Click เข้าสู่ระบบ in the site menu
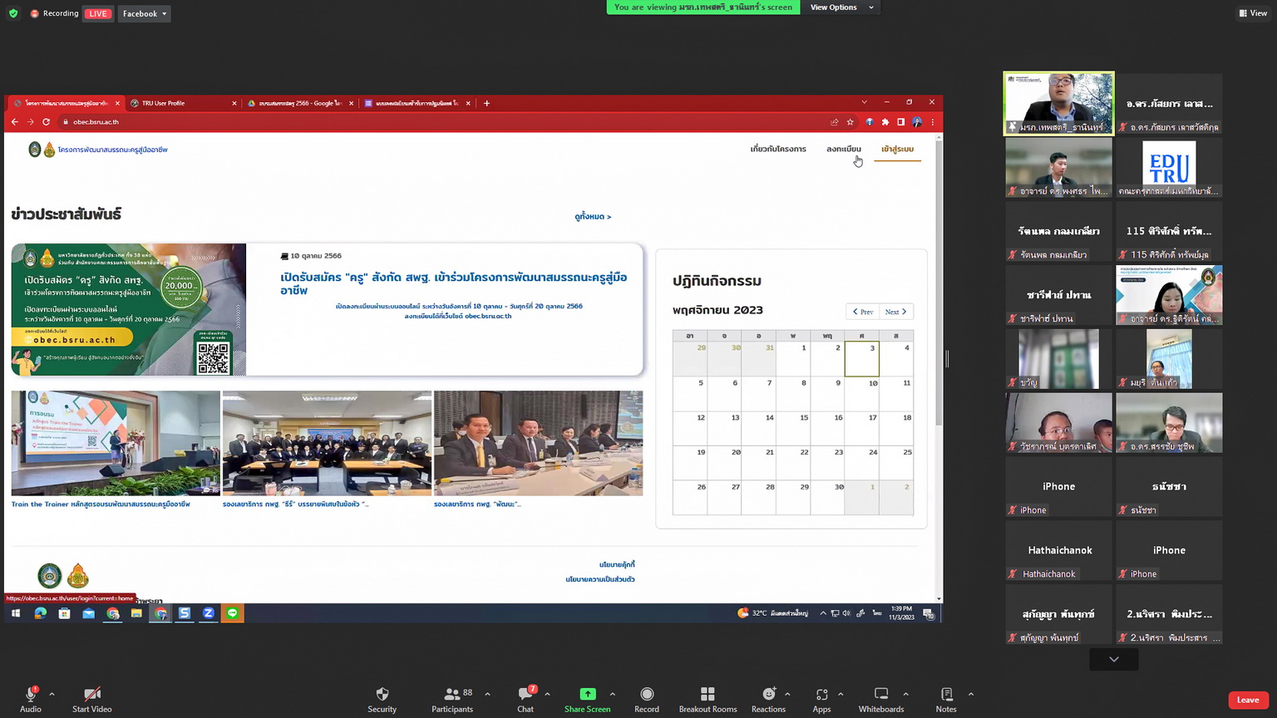Screen dimensions: 1277x718 [x=898, y=150]
